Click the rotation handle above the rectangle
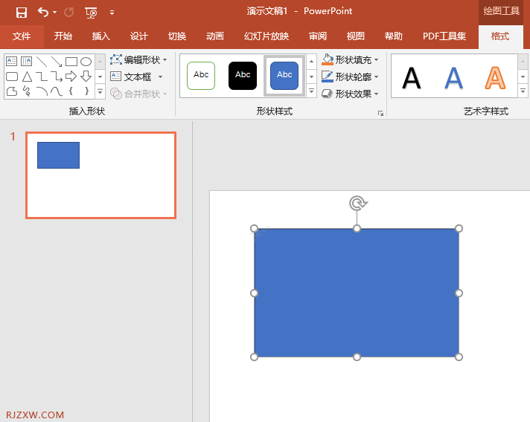 tap(357, 203)
